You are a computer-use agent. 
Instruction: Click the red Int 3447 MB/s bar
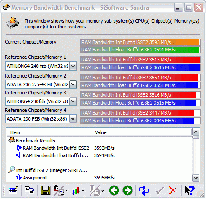(x=140, y=113)
